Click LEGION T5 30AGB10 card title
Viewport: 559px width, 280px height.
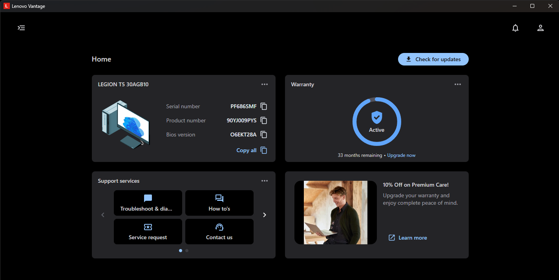[x=123, y=84]
